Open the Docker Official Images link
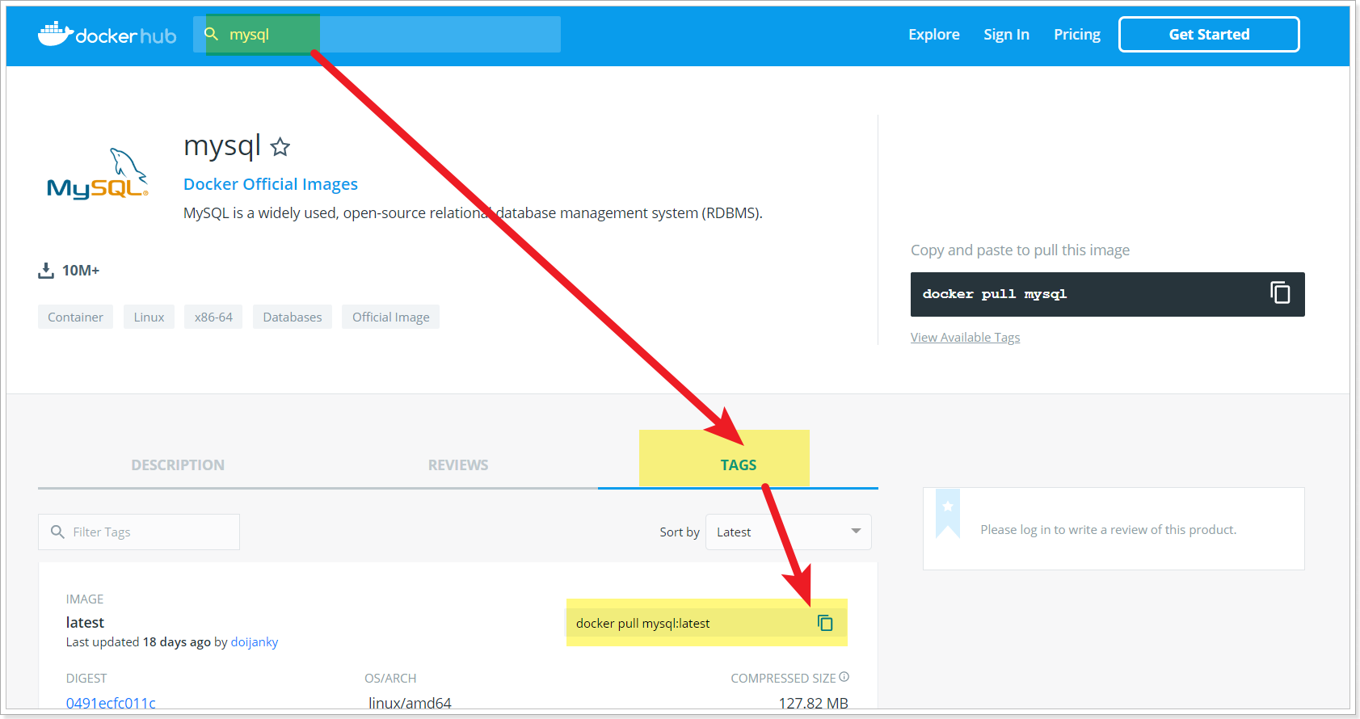The height and width of the screenshot is (719, 1360). tap(271, 184)
